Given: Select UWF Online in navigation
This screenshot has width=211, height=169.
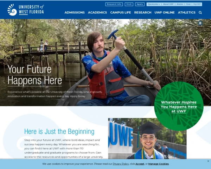Looking at the screenshot, I should click(165, 12).
